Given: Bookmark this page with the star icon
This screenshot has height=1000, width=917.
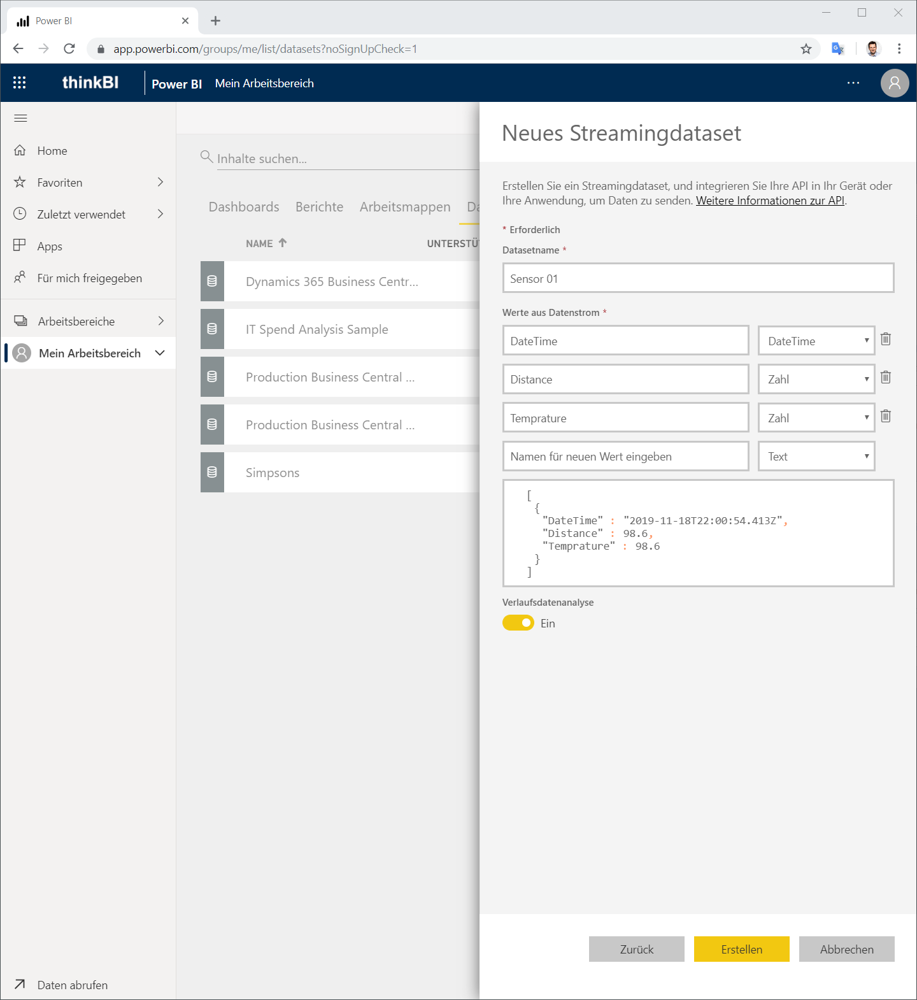Looking at the screenshot, I should (x=806, y=49).
